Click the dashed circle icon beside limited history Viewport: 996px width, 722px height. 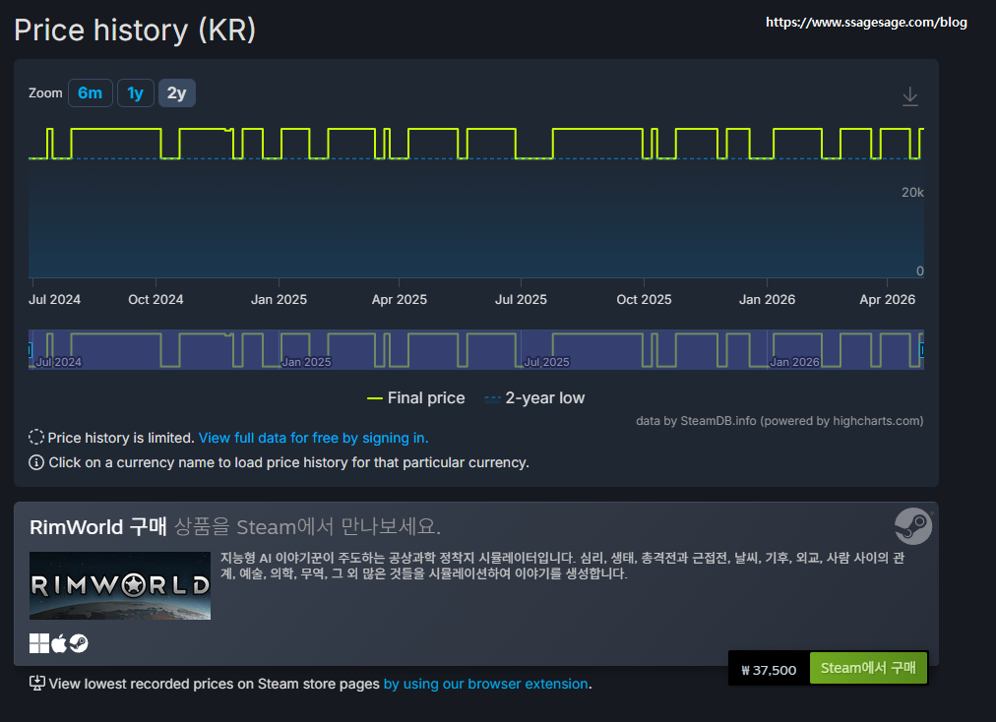click(x=36, y=438)
